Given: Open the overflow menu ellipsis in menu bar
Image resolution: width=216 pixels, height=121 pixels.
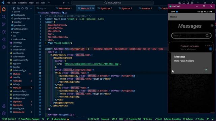Looking at the screenshot, I should (x=49, y=3).
